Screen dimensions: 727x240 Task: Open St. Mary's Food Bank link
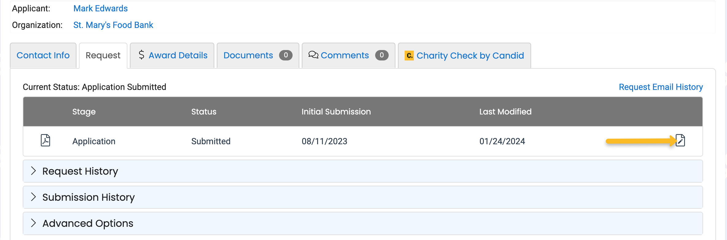[113, 25]
